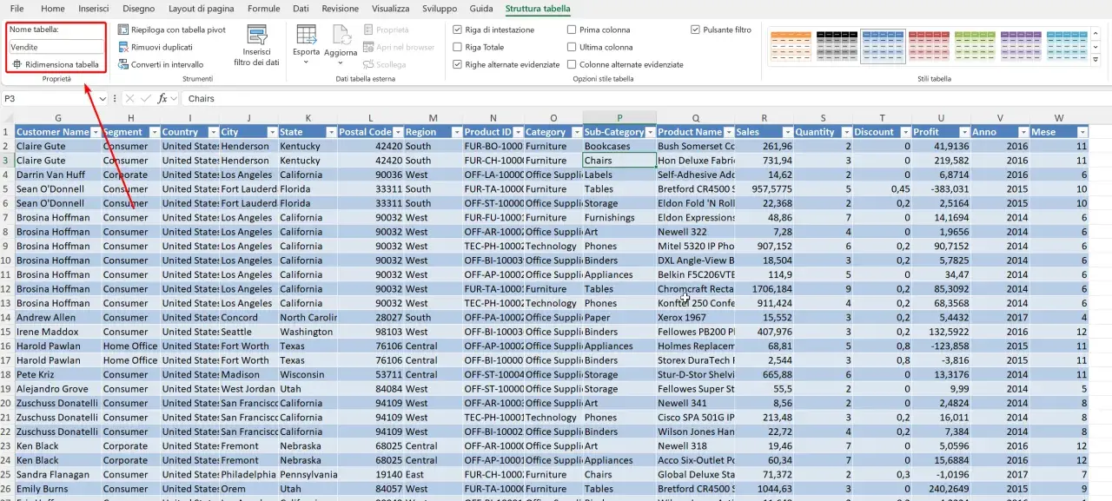Click the confirm checkmark in formula bar
The image size is (1112, 501).
[145, 99]
